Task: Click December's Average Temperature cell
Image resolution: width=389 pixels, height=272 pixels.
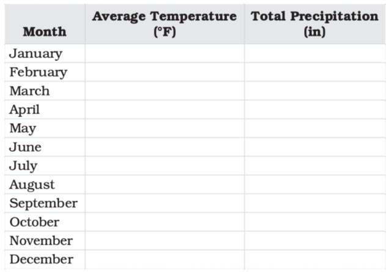Action: pos(164,259)
